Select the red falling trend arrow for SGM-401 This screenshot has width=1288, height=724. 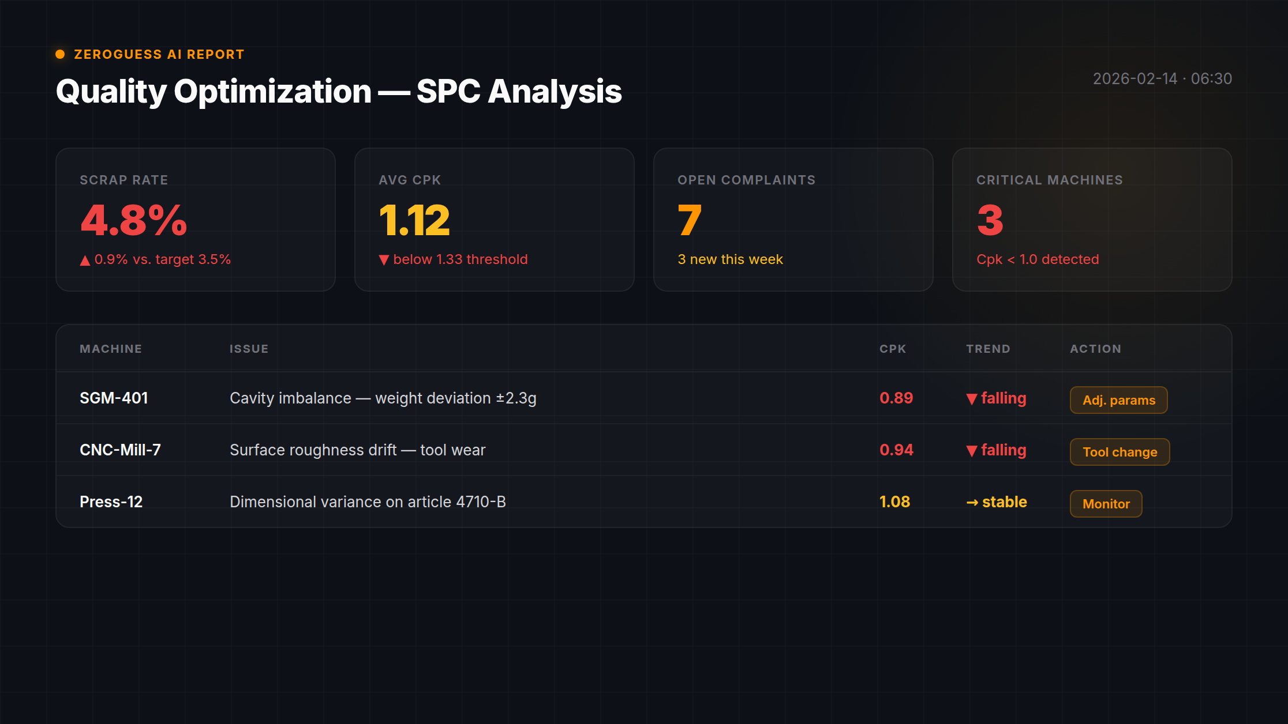pos(972,398)
